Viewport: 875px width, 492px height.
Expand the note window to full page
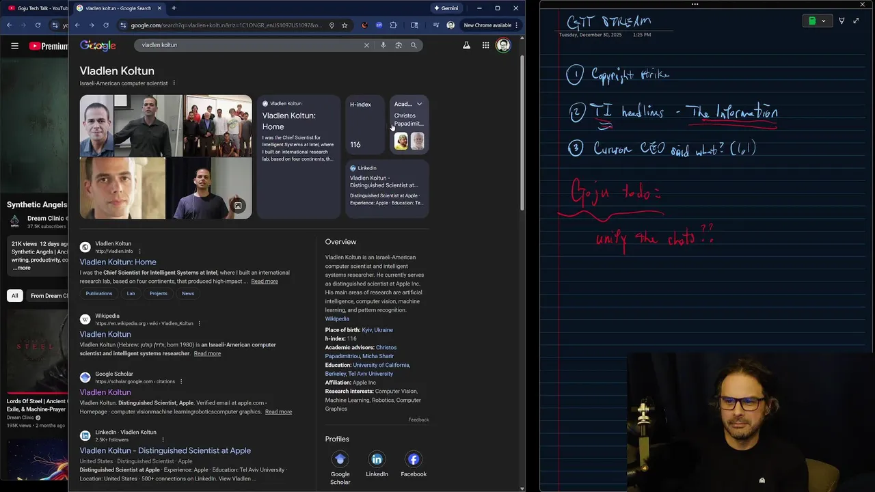coord(856,21)
